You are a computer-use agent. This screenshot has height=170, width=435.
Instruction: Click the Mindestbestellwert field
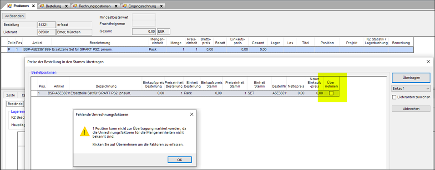pyautogui.click(x=144, y=17)
